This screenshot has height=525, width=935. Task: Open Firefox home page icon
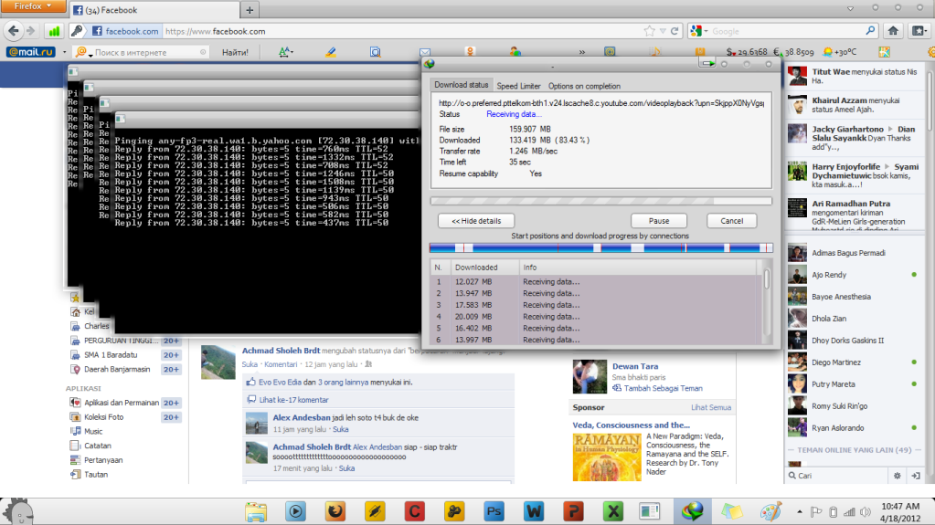point(893,31)
